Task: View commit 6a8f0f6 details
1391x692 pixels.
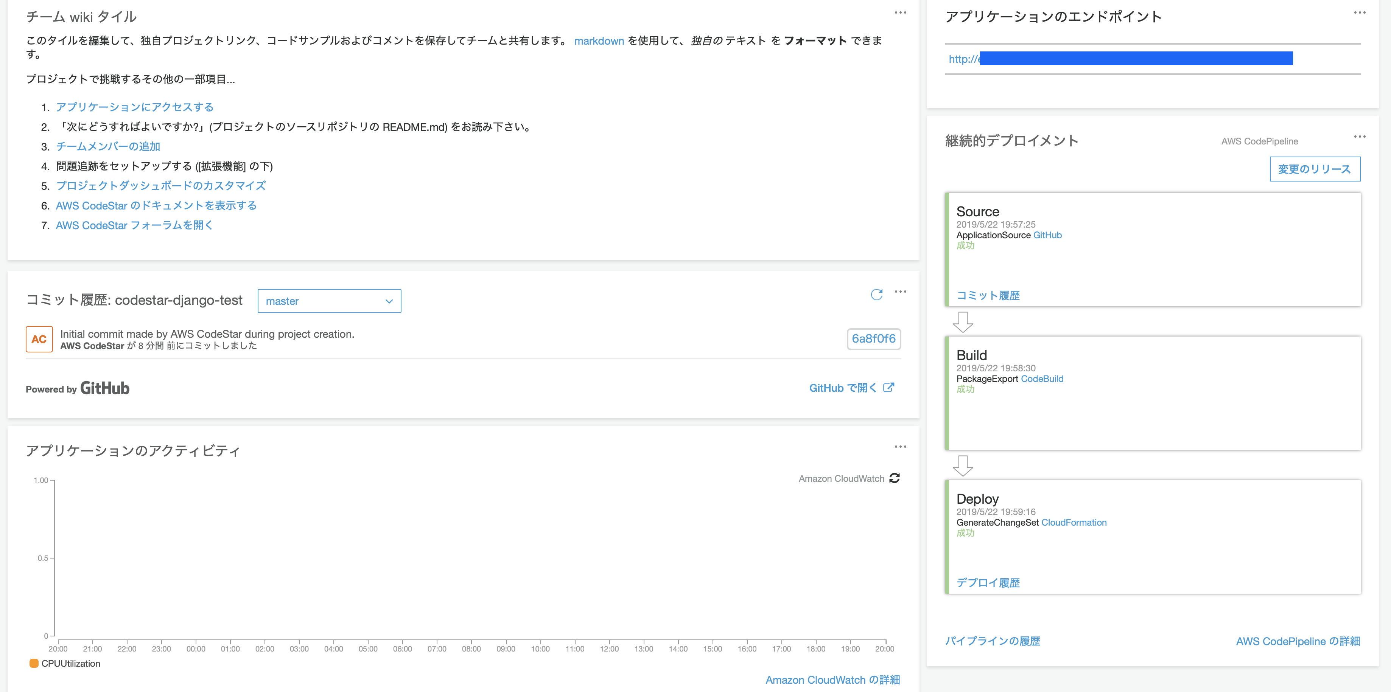Action: tap(873, 339)
